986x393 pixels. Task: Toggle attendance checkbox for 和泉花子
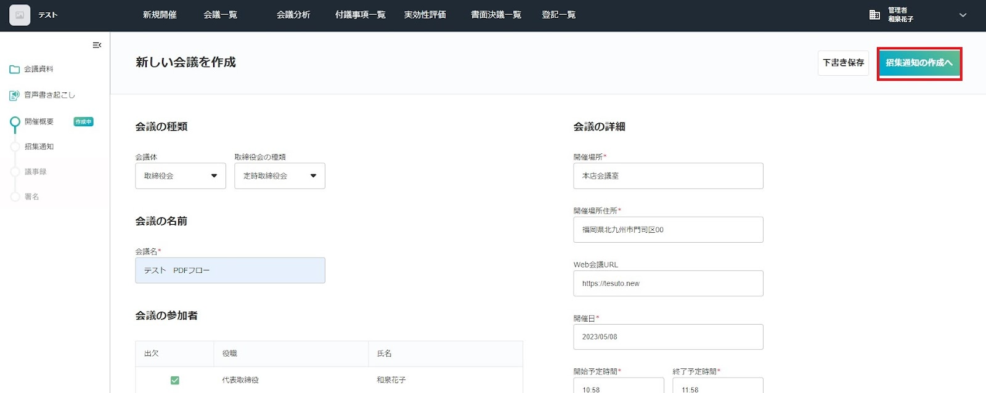pos(175,380)
